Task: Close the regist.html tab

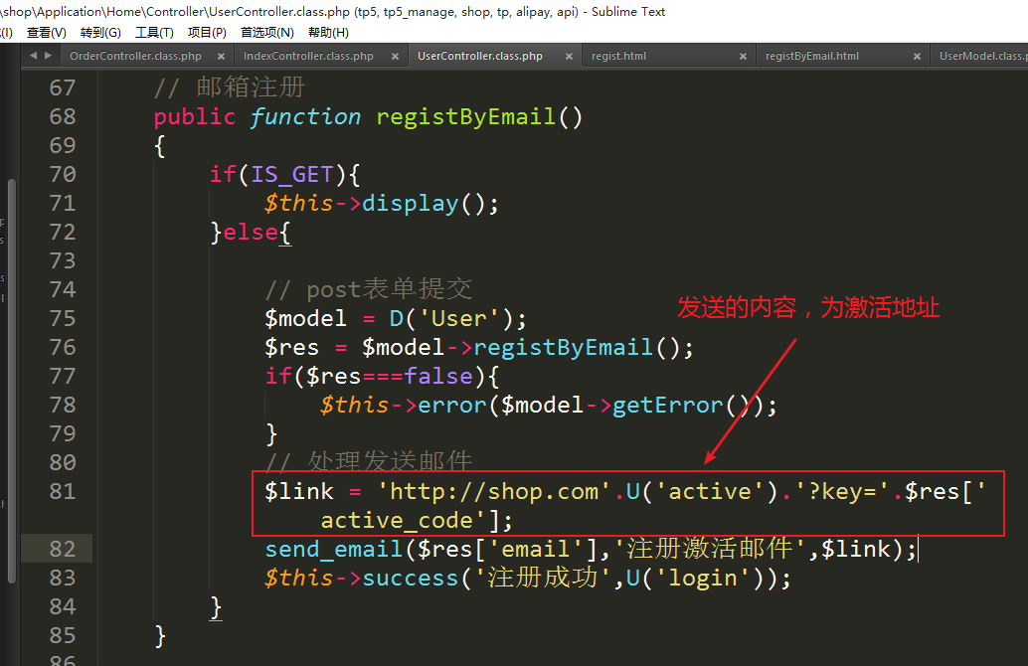Action: [x=742, y=57]
